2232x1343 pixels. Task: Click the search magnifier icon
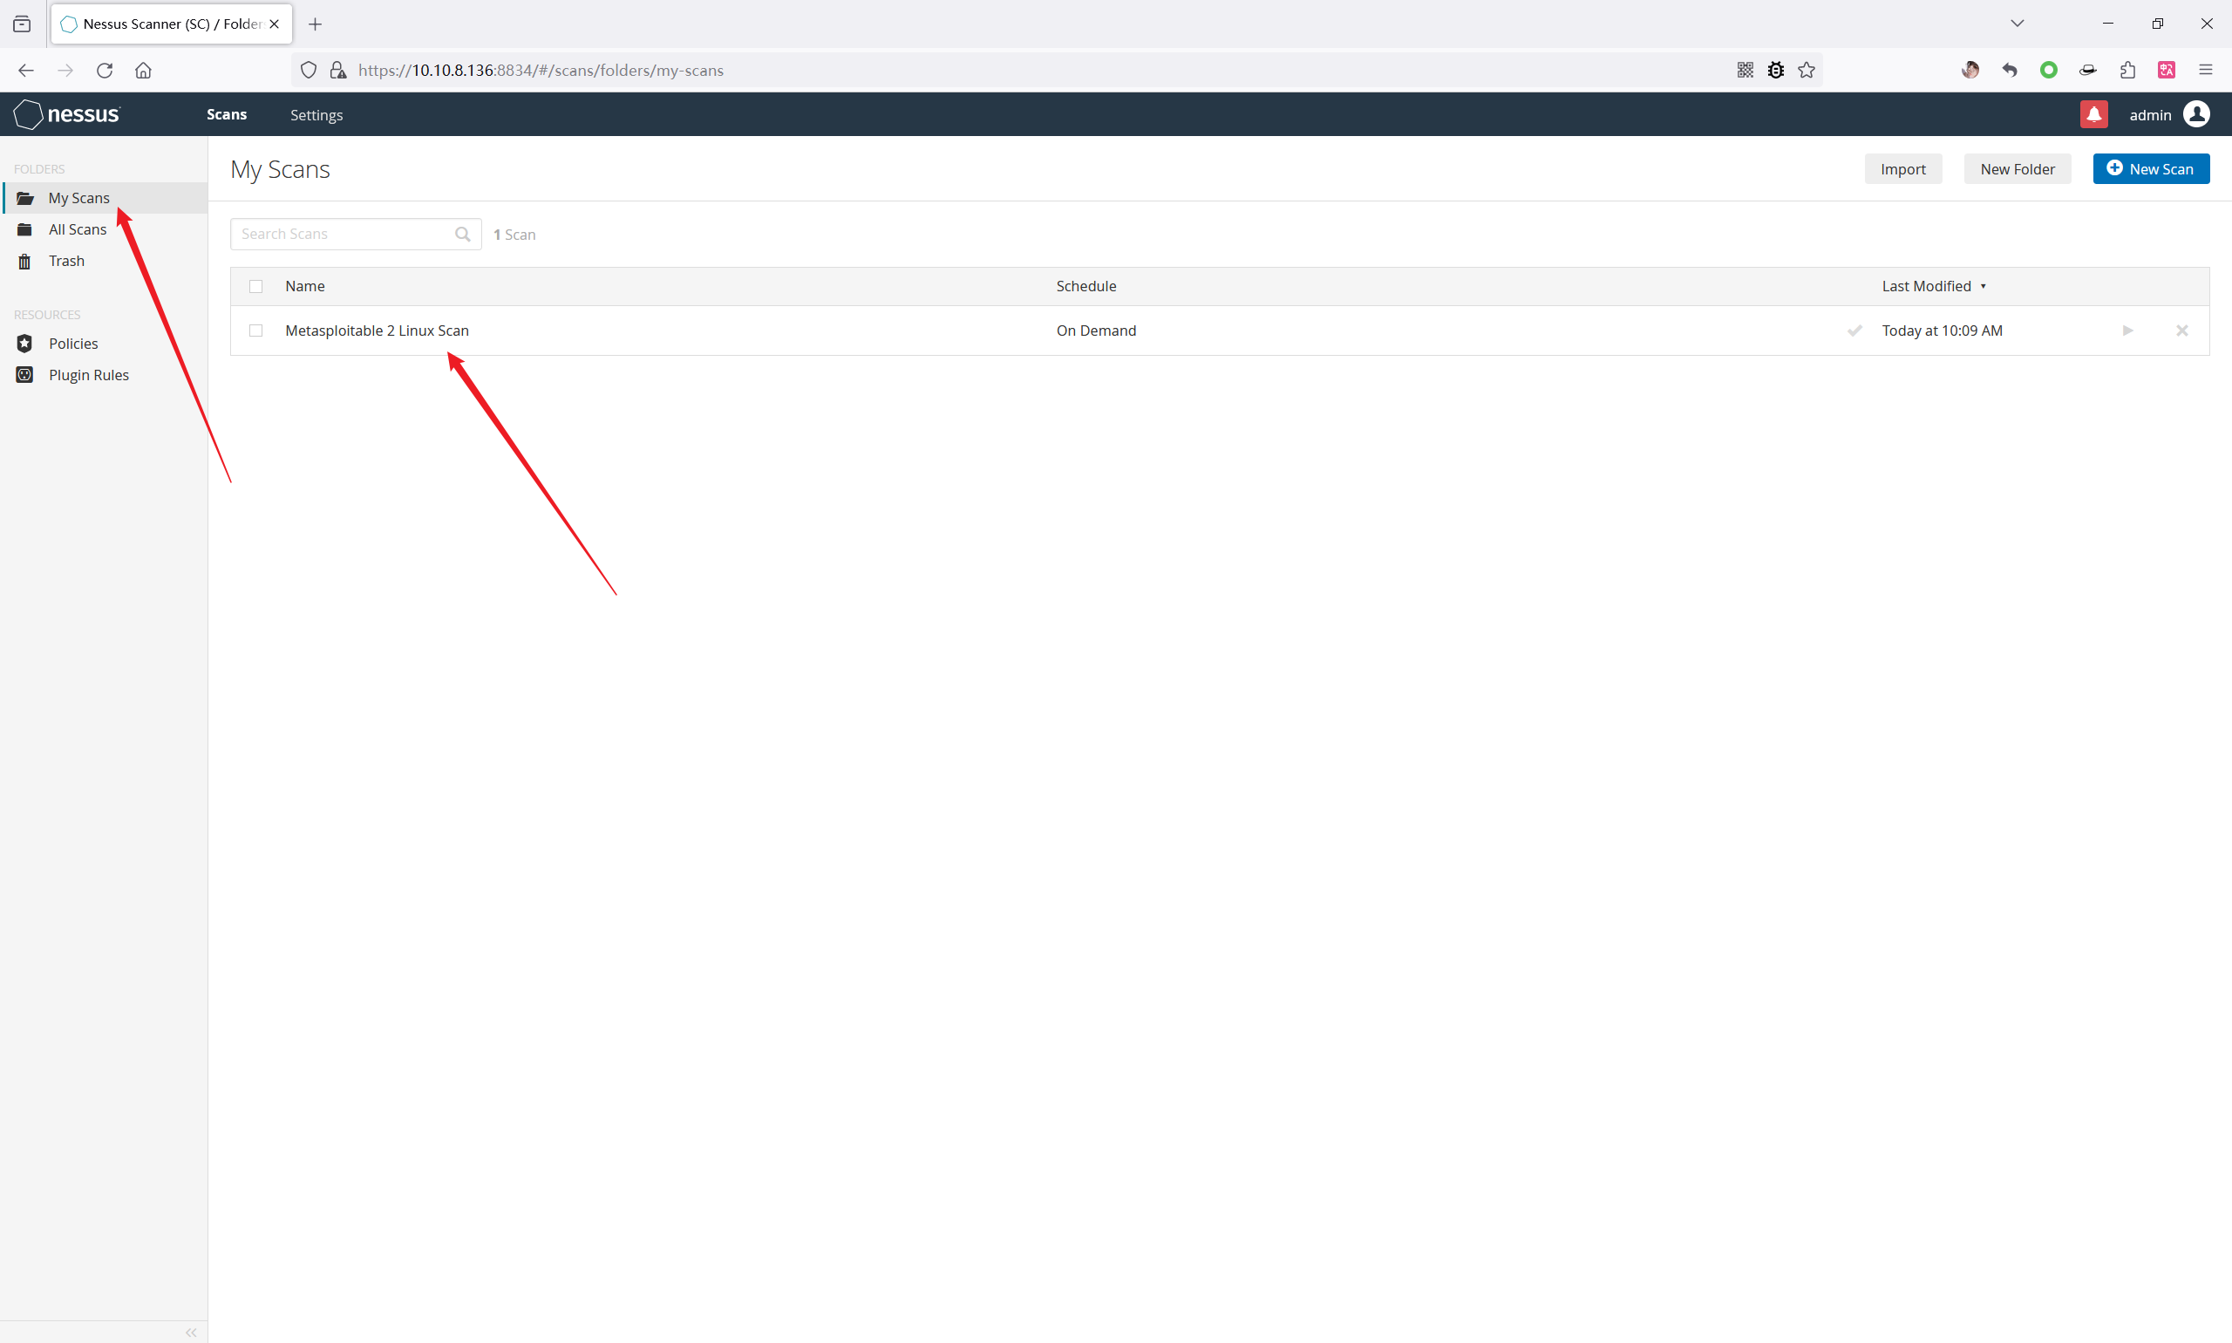pyautogui.click(x=462, y=235)
